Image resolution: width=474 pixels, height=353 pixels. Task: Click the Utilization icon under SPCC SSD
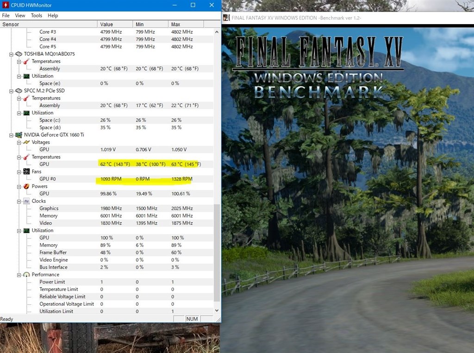pos(26,113)
